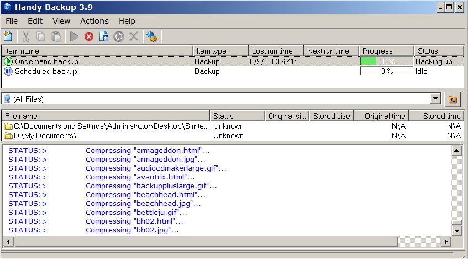The width and height of the screenshot is (468, 259).
Task: Click the folder-up button beside All Files
Action: coord(453,99)
